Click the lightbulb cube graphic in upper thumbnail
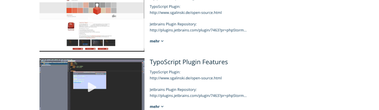Screen dimensions: 379x110 point(97,9)
